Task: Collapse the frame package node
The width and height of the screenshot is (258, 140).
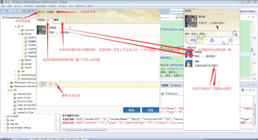Action: point(19,34)
